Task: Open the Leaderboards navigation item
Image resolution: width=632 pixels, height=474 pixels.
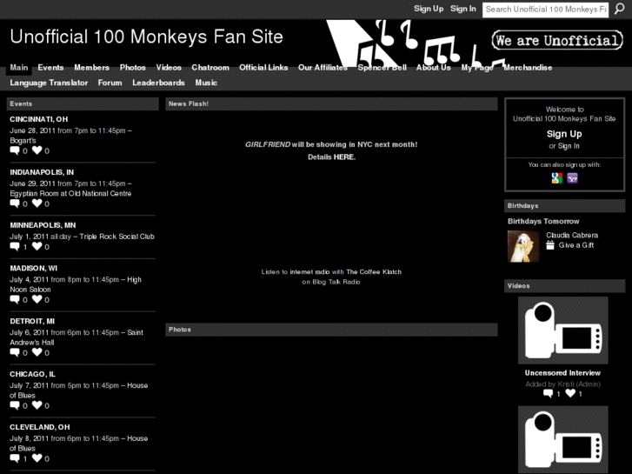Action: [158, 83]
